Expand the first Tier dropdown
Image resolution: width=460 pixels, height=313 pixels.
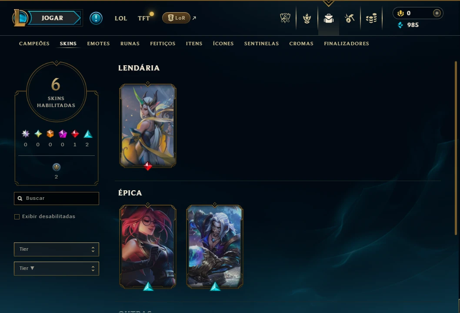(57, 249)
